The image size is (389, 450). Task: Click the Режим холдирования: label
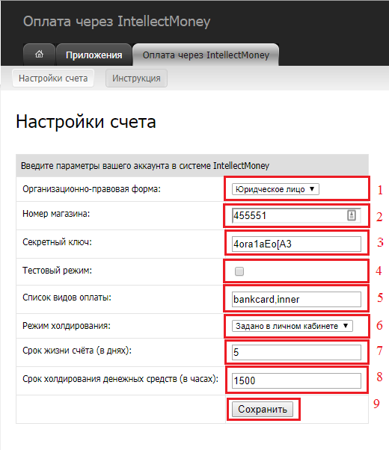click(x=67, y=326)
